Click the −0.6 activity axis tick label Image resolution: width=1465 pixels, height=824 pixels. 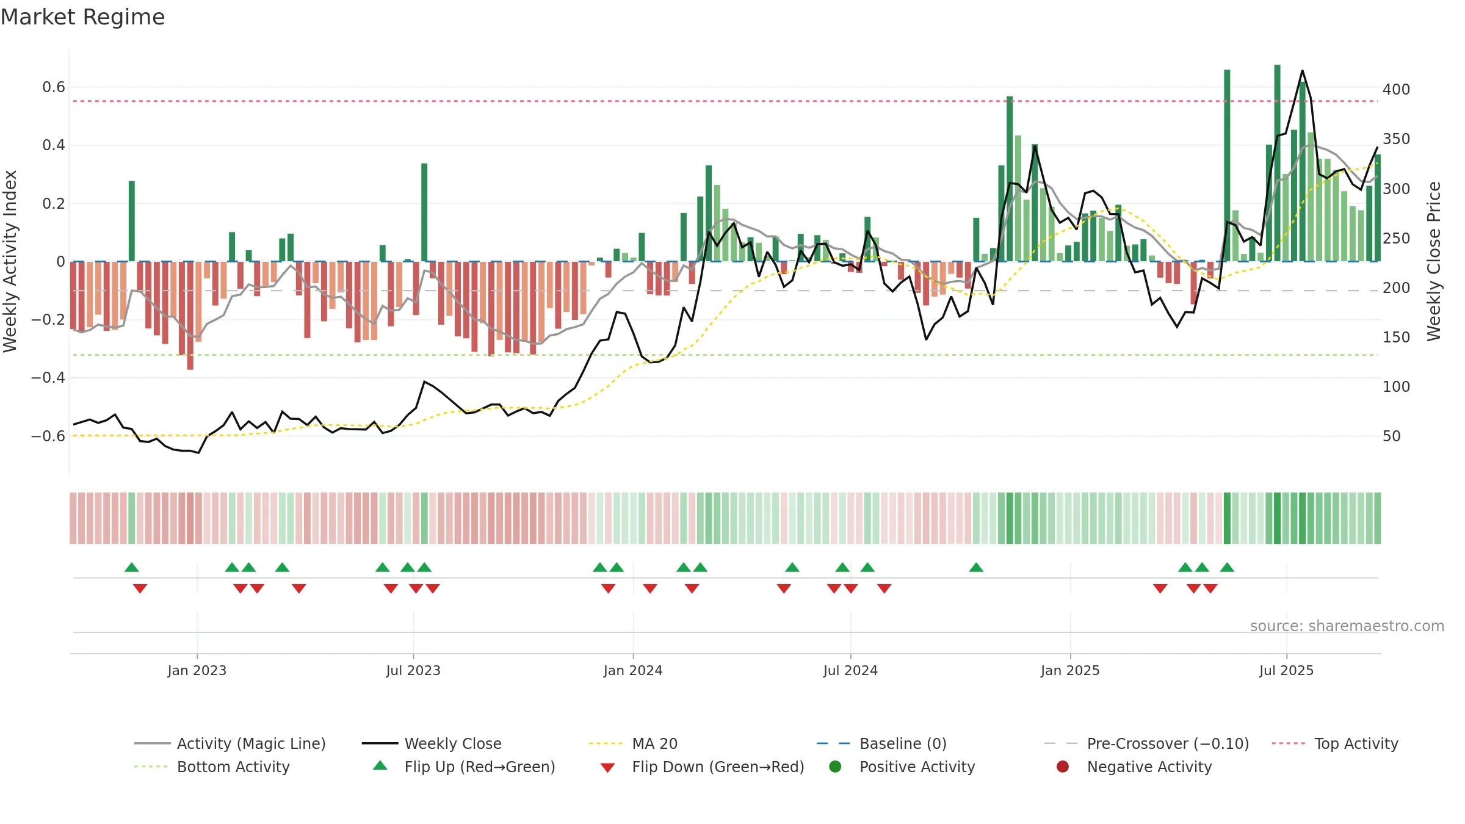(x=48, y=436)
